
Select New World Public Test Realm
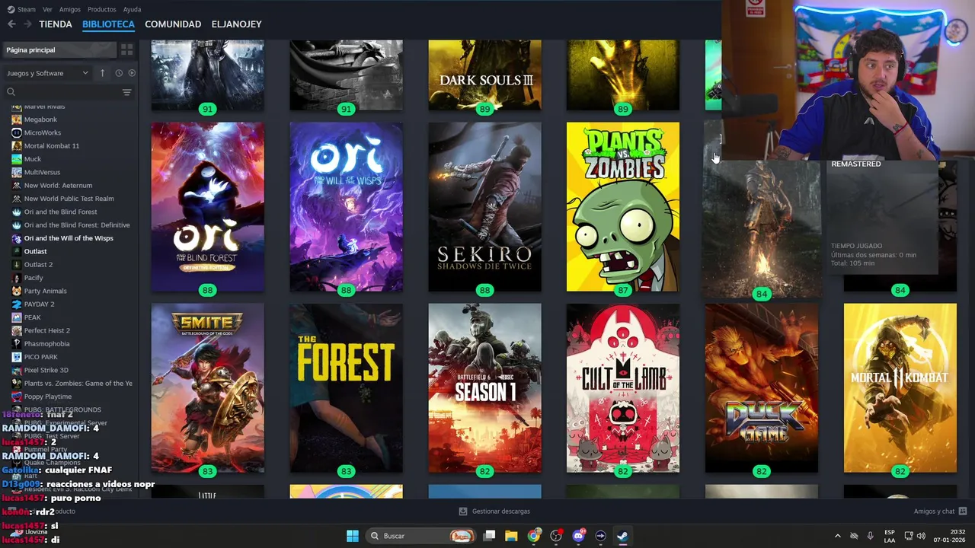coord(69,199)
